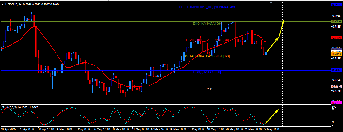Select the upper yellow arrow pointing to 0.7904
Viewport: 343px width, 132px height.
pos(281,28)
